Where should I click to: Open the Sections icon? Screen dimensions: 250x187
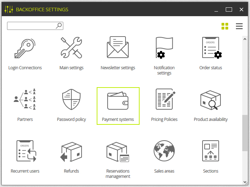(211, 151)
